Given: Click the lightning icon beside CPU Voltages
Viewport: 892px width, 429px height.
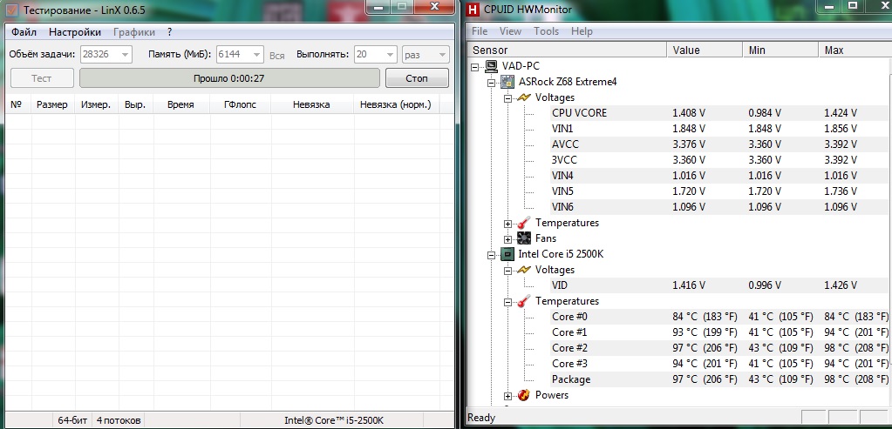Looking at the screenshot, I should tap(523, 270).
